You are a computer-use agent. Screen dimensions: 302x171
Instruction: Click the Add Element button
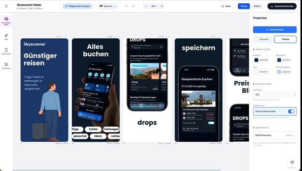tap(275, 30)
